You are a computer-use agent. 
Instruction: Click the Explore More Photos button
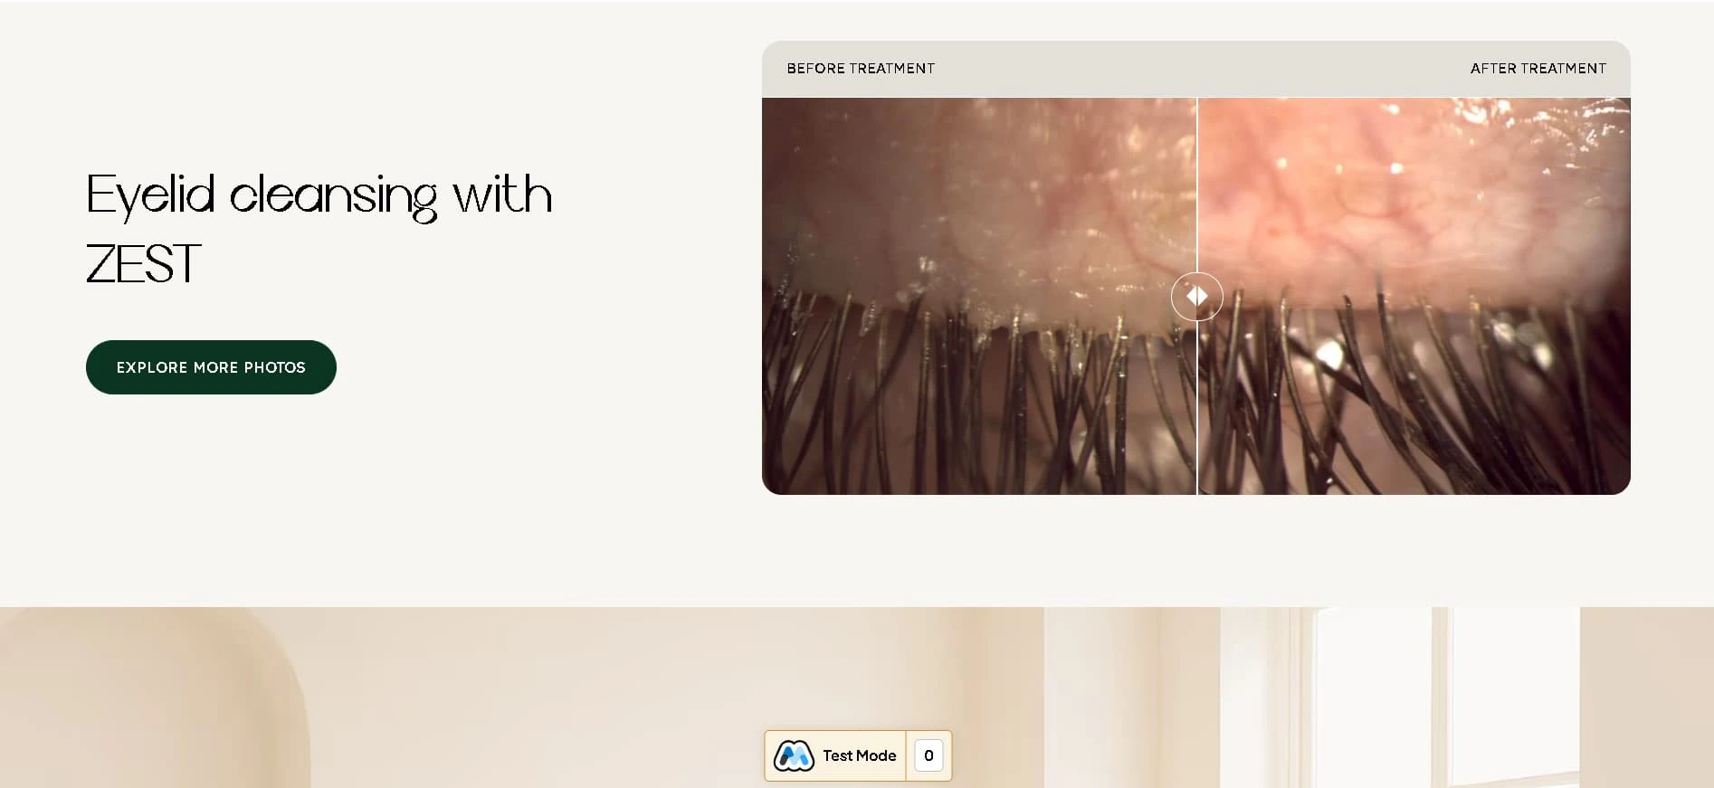point(211,367)
